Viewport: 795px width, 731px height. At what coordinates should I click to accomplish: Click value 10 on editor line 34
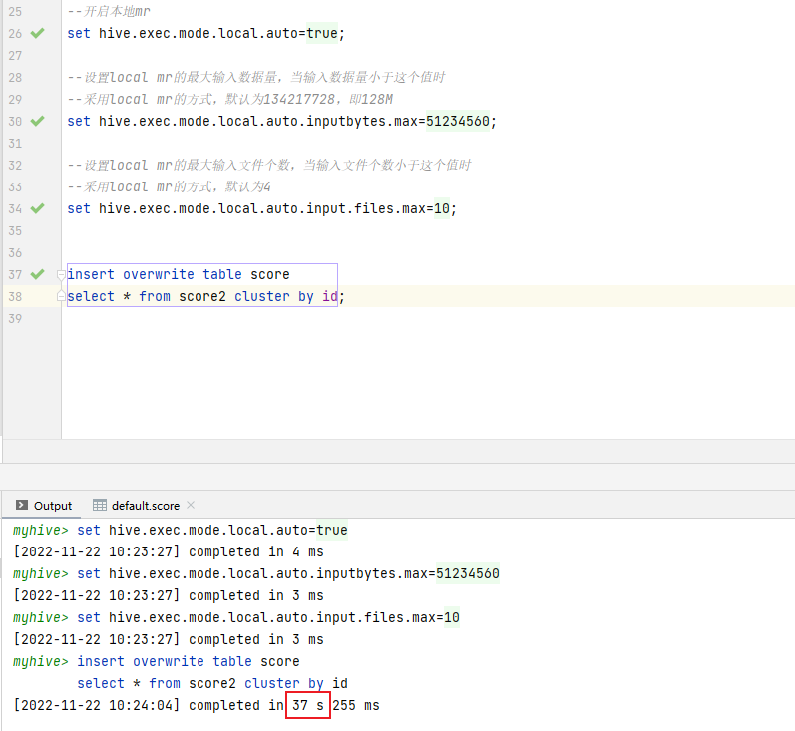[442, 208]
